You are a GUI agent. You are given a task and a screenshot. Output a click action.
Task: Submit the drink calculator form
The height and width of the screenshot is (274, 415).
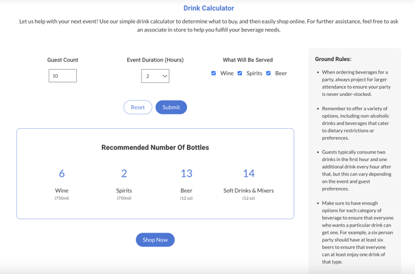point(171,107)
